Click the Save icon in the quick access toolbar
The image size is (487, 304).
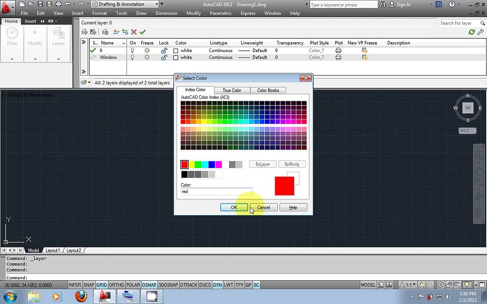[40, 4]
